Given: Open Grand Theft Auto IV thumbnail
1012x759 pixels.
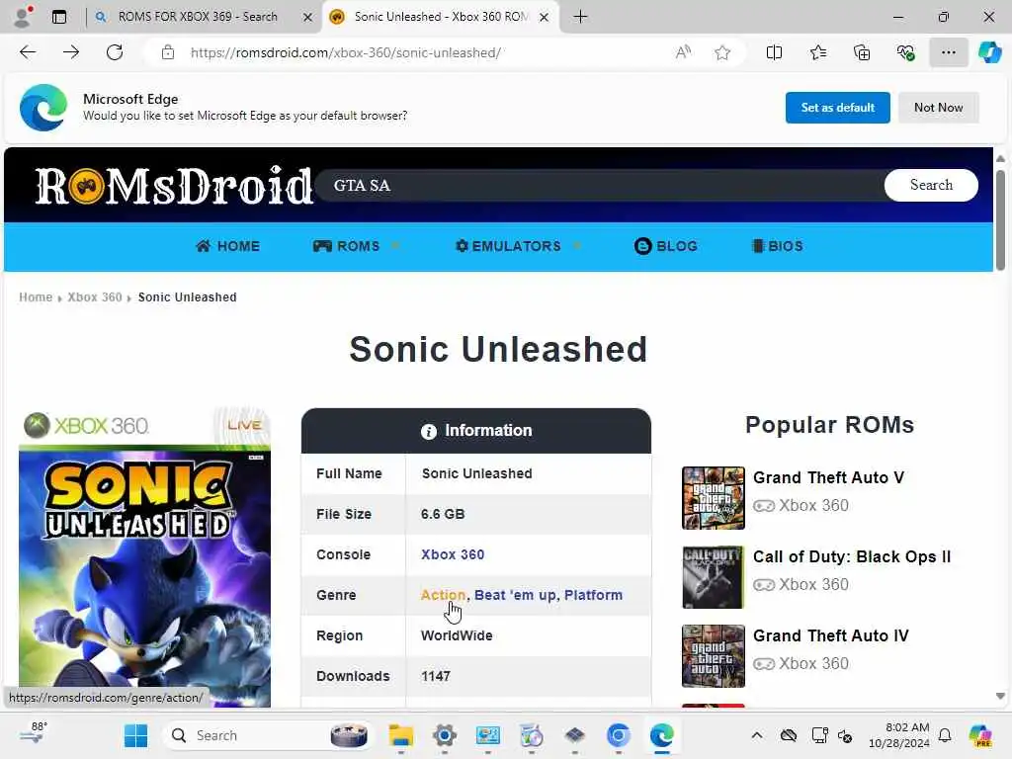Looking at the screenshot, I should click(714, 656).
